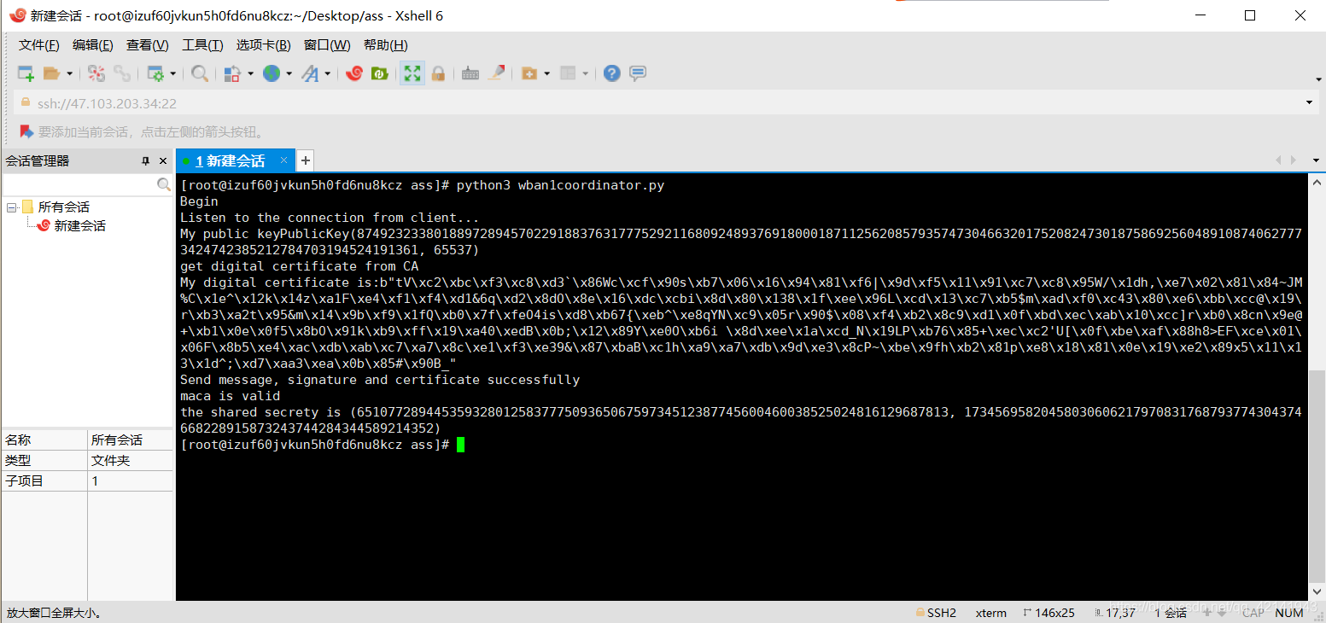
Task: Open session properties gear icon
Action: click(x=155, y=73)
